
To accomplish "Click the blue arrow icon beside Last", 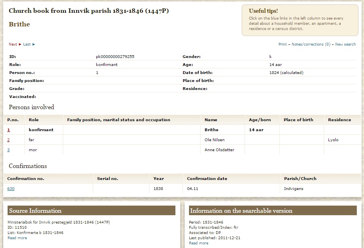I will coord(34,44).
